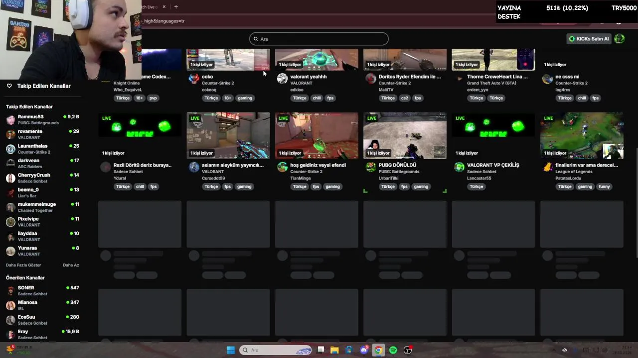Click the heart icon beside Takip Edilen Kanallar
The width and height of the screenshot is (638, 358).
pos(9,86)
